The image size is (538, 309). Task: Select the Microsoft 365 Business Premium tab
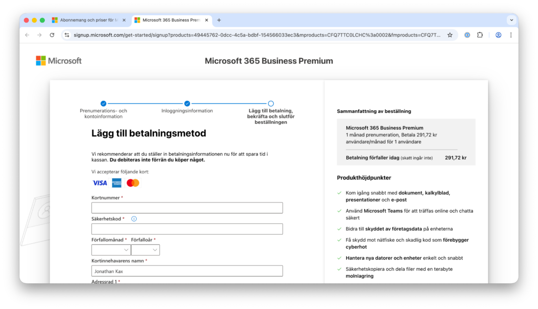(x=169, y=20)
